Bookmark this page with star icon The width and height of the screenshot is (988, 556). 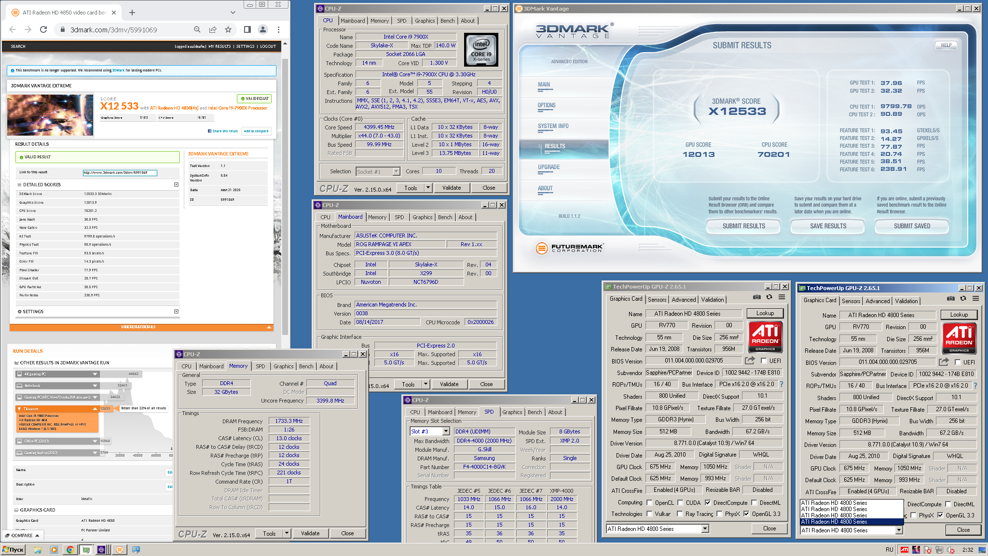[228, 29]
